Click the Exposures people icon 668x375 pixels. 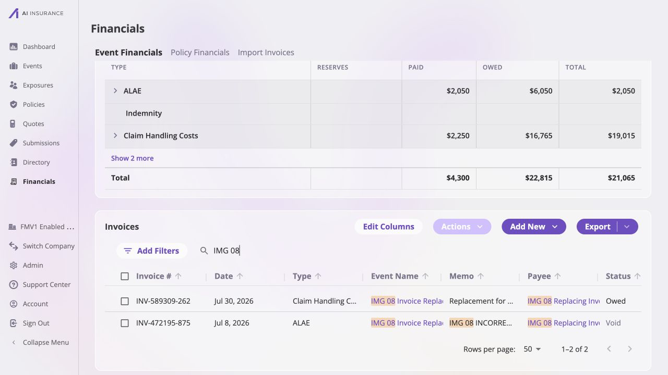[x=14, y=85]
